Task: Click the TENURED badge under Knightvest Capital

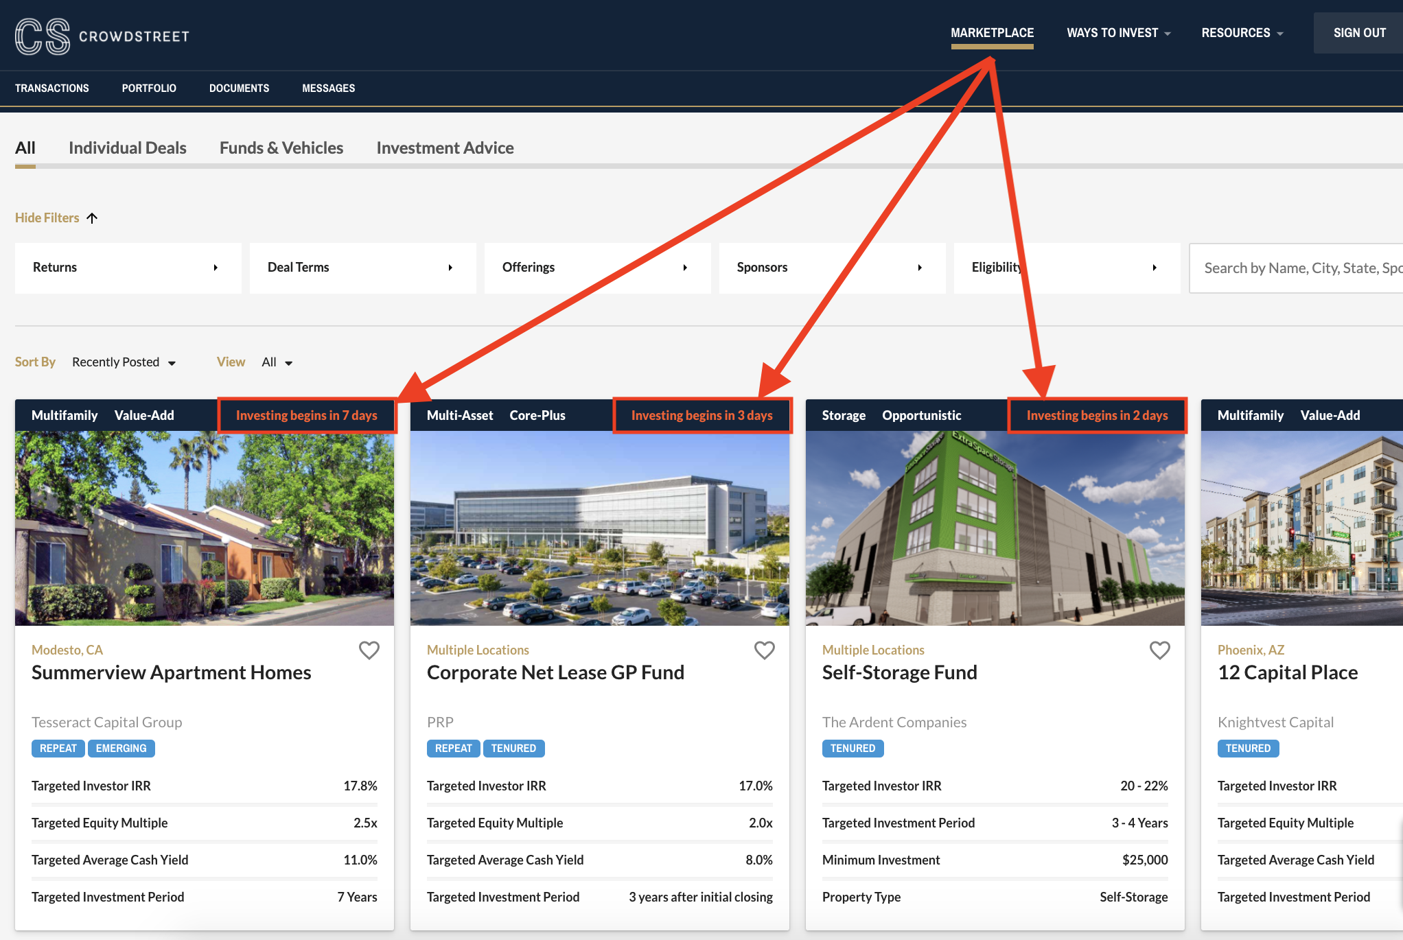Action: tap(1249, 748)
